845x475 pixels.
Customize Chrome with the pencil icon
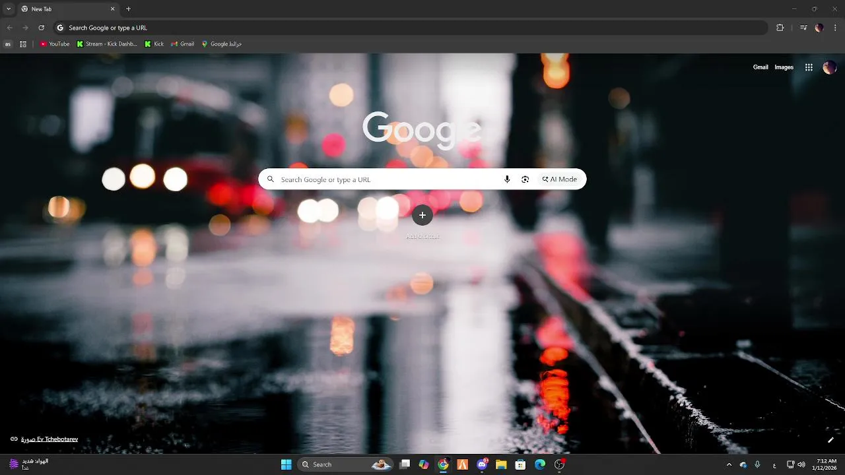click(830, 440)
